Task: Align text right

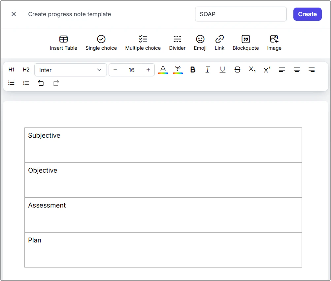Action: [x=312, y=70]
